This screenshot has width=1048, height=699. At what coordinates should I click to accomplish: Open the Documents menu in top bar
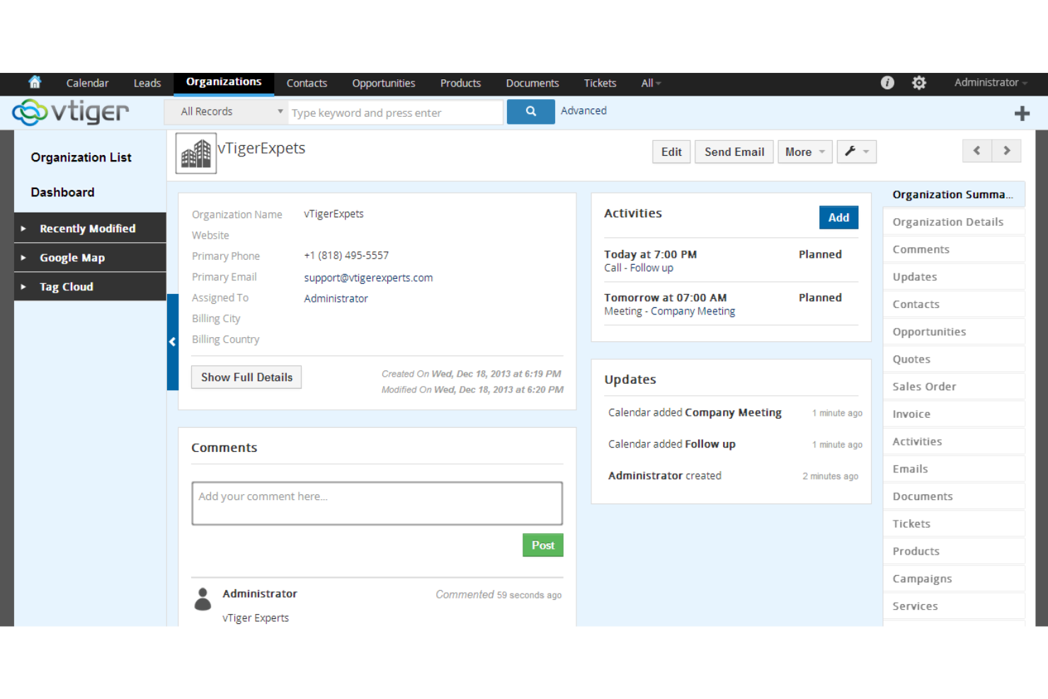(x=532, y=83)
